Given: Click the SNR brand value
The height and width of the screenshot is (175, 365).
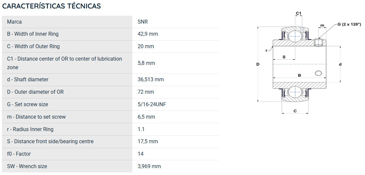Looking at the screenshot, I should [x=143, y=22].
